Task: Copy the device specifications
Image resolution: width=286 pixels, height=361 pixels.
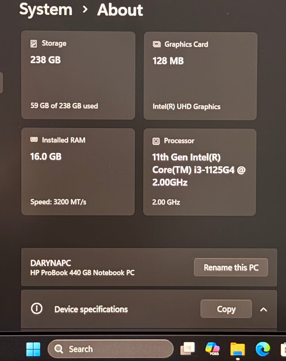Action: pos(226,309)
